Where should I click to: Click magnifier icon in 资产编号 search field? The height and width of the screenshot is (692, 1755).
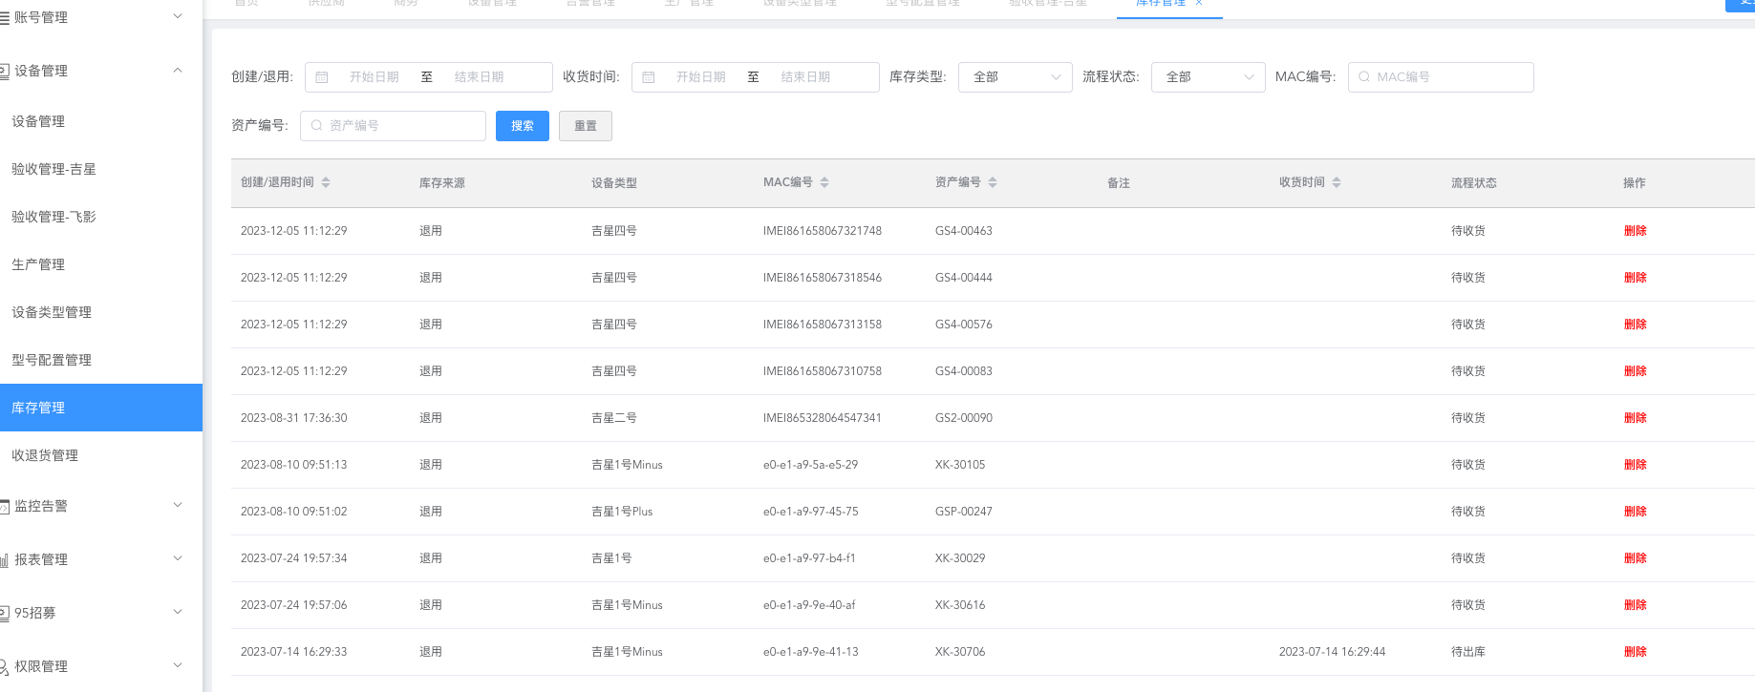click(x=316, y=125)
